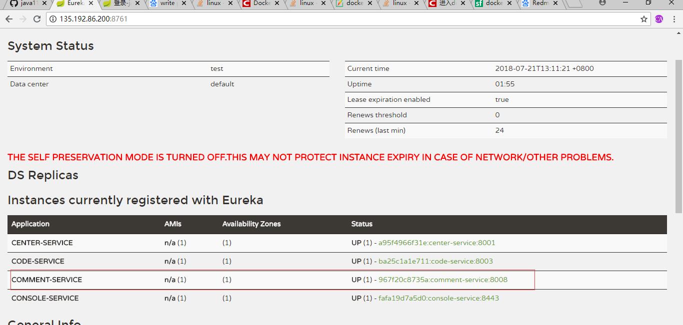683x325 pixels.
Task: Bookmark this page with the star icon
Action: coord(644,19)
